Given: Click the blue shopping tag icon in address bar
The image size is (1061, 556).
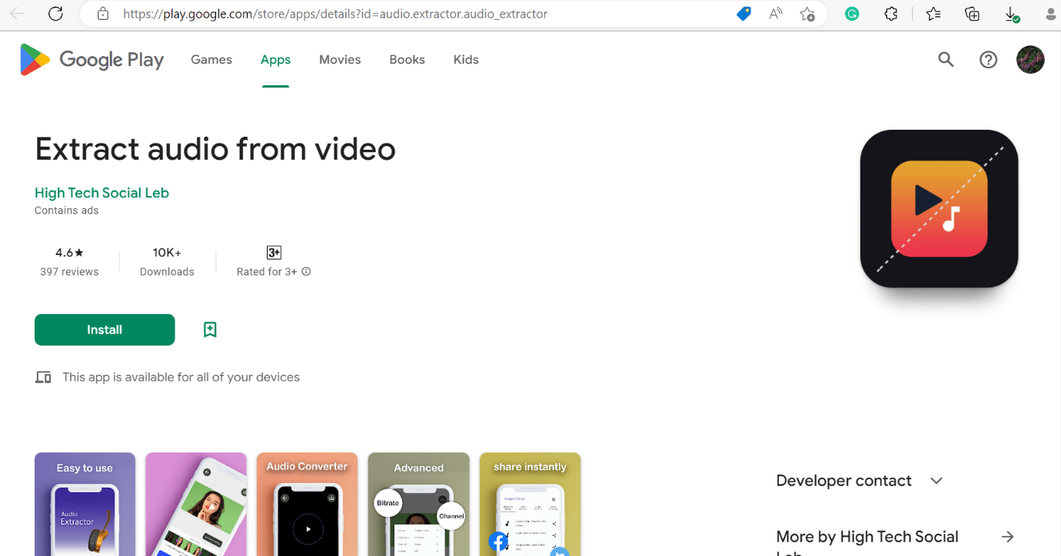Looking at the screenshot, I should (x=743, y=14).
